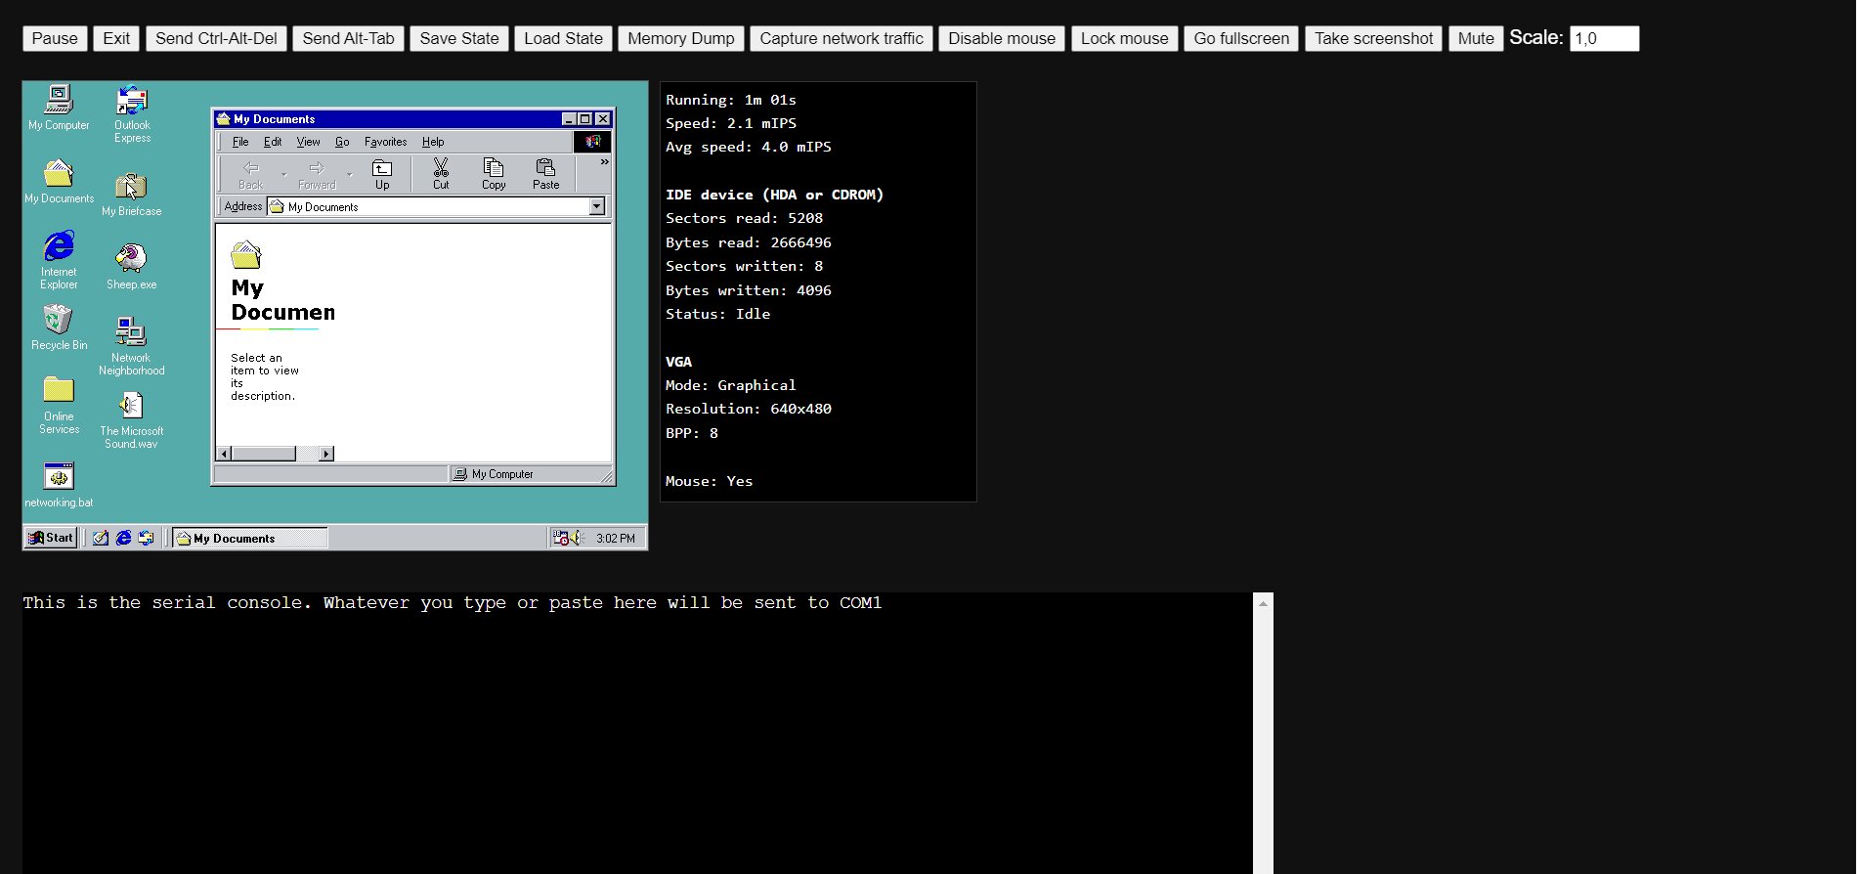The width and height of the screenshot is (1857, 874).
Task: Launch Internet Explorer from Quick Launch
Action: pyautogui.click(x=123, y=538)
